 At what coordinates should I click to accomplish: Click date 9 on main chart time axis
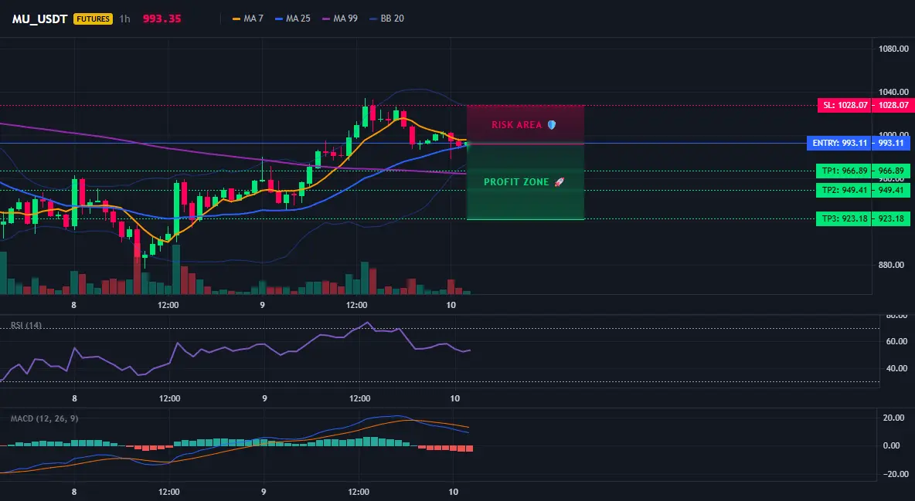[262, 305]
